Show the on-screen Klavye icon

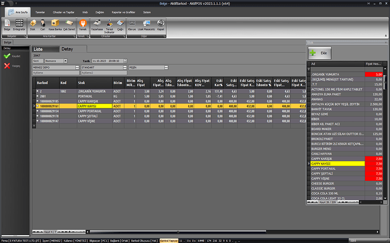pyautogui.click(x=132, y=25)
